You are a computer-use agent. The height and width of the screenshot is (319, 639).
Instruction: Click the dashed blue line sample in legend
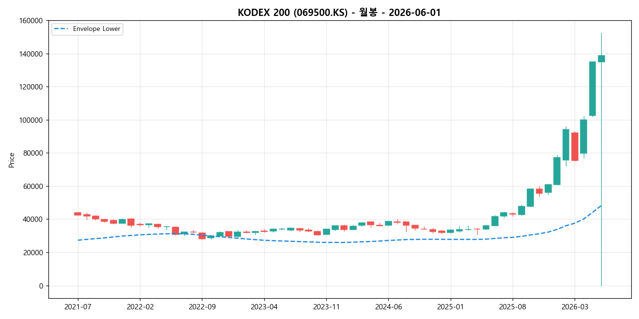coord(61,29)
